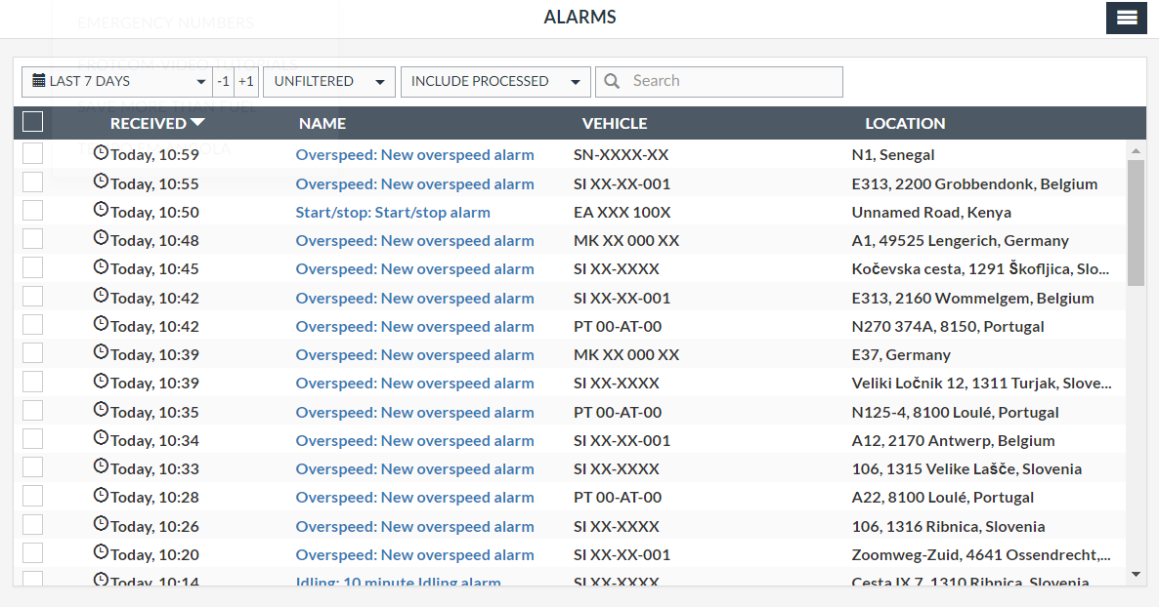Viewport: 1159px width, 607px height.
Task: Click the sort arrow beside Received header
Action: click(197, 123)
